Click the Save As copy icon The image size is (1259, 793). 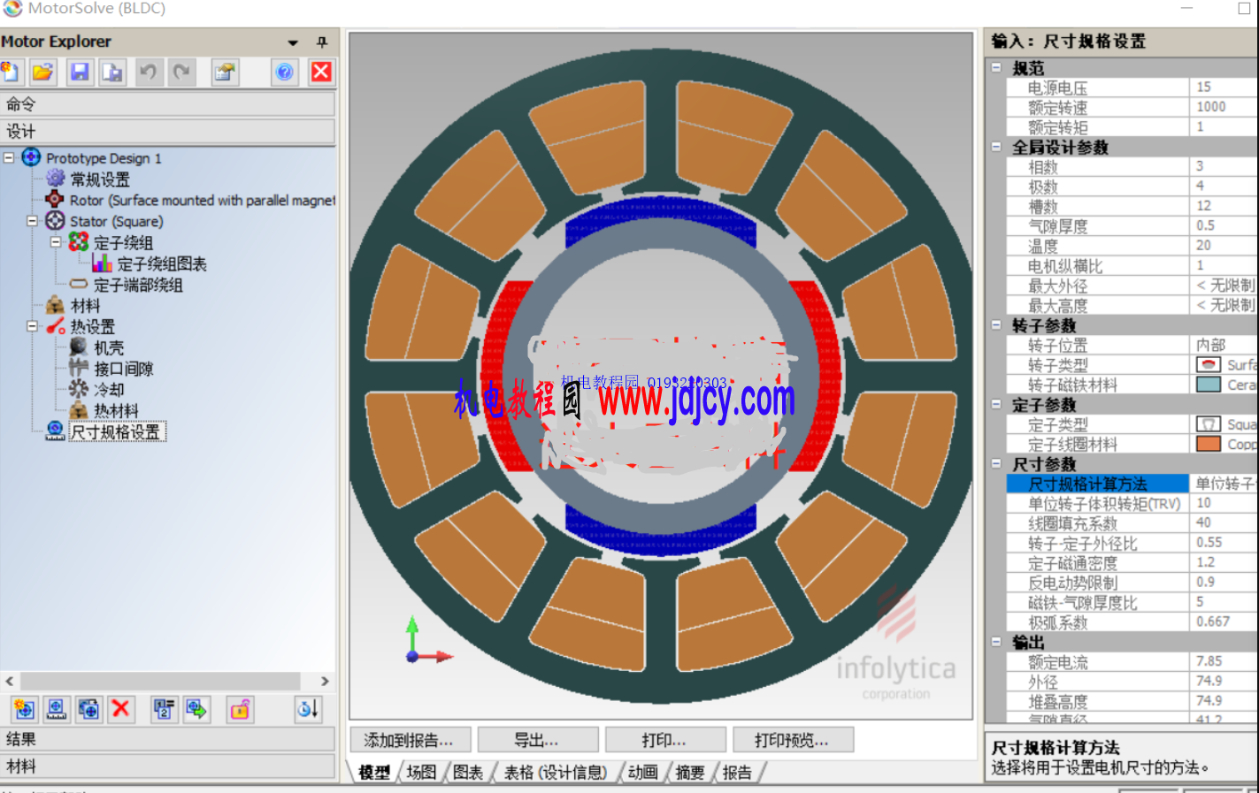(112, 72)
